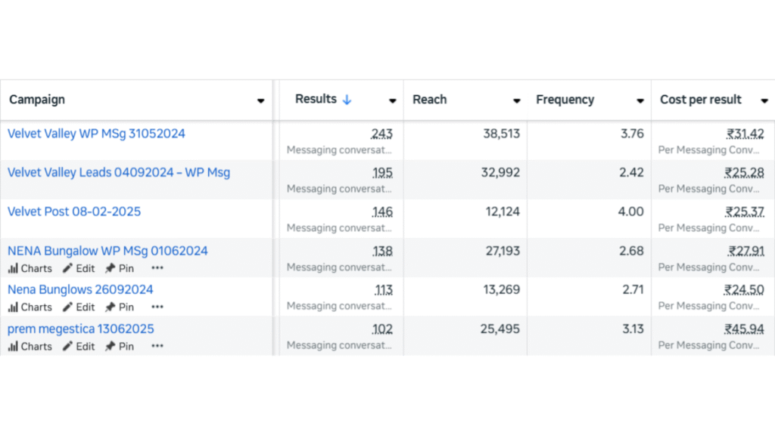
Task: Open the Frequency column dropdown
Action: 640,100
